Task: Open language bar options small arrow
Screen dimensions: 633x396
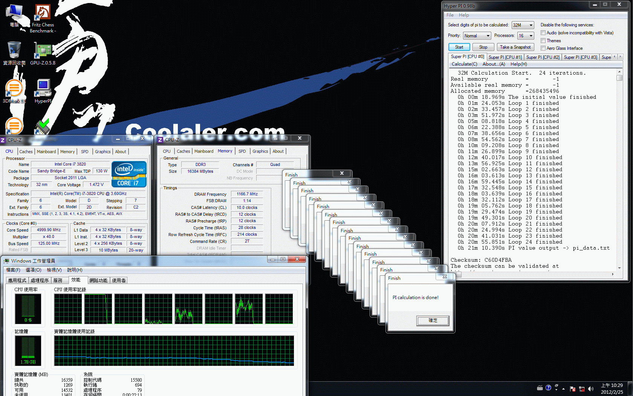Action: point(556,389)
